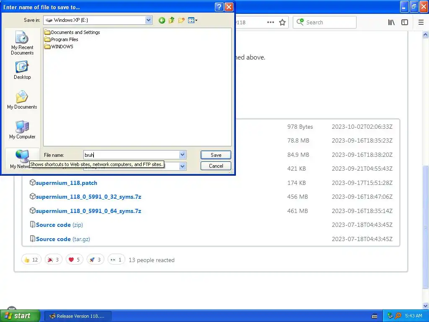Open My Computer in places bar
The width and height of the screenshot is (429, 322).
point(22,130)
